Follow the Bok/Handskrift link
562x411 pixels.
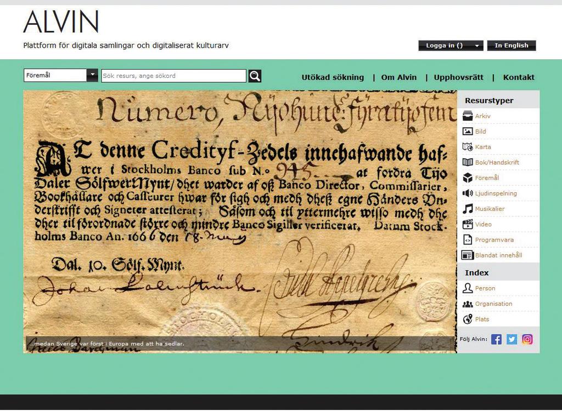pyautogui.click(x=497, y=162)
